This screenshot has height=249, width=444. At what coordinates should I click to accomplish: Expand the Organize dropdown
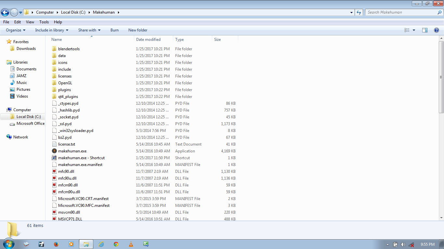point(16,30)
